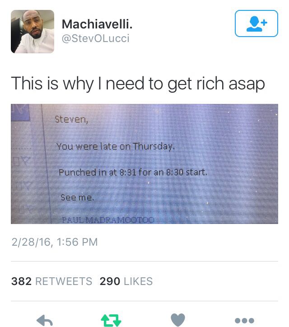
Task: Tap 'You were late on Thursday' line
Action: tap(115, 146)
